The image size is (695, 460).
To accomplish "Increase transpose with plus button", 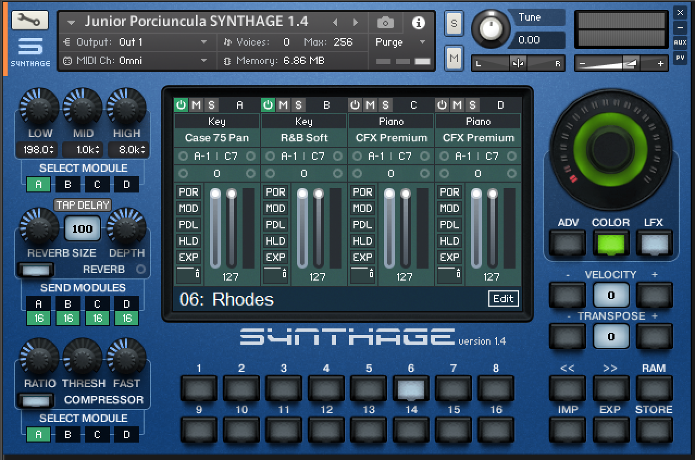I will pos(654,336).
